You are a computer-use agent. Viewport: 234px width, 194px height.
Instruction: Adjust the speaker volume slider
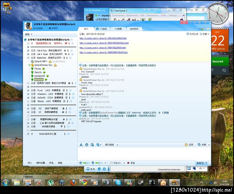87,163
